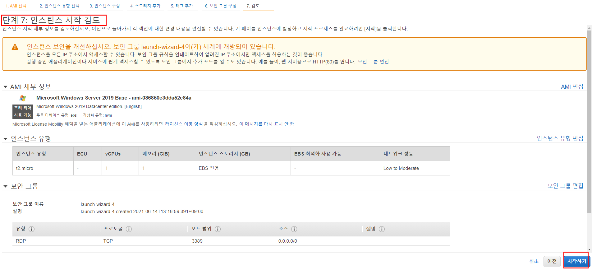Collapse the 보안 그룹 section
Viewport: 592px width, 270px height.
(5, 186)
